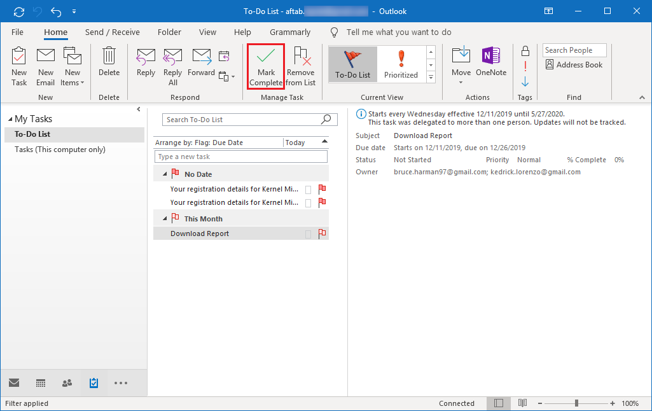Select the To-Do List folder
652x411 pixels.
[74, 134]
